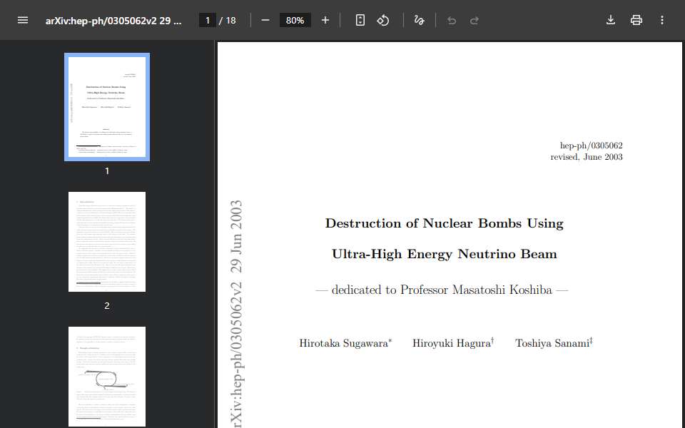Click the 'Ultra-High Energy Neutrino Beam' heading
The image size is (685, 428).
pos(445,254)
